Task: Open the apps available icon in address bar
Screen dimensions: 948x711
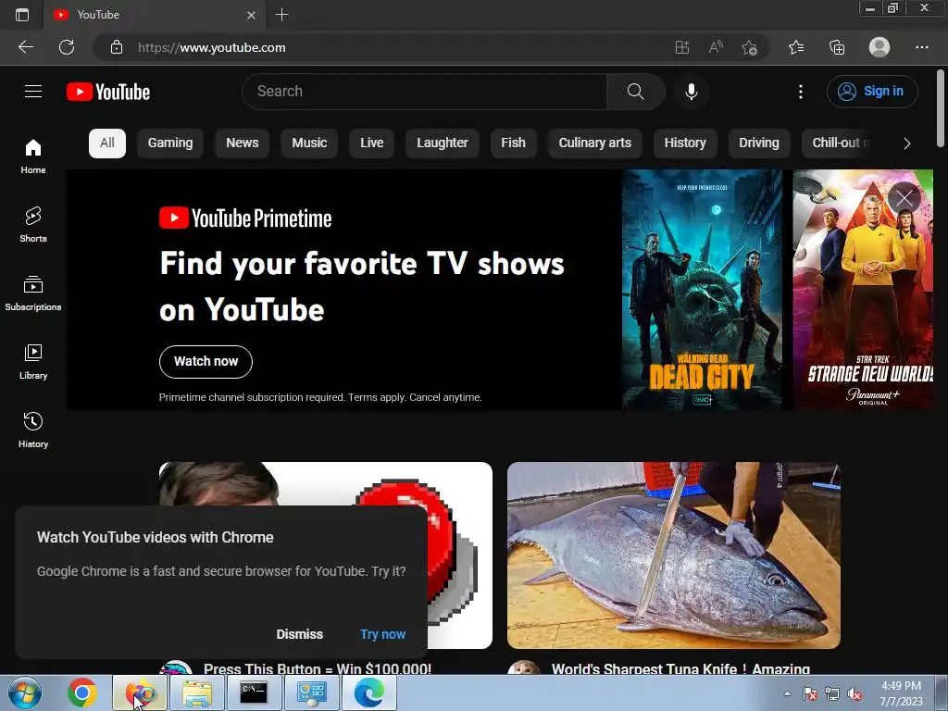Action: tap(682, 47)
